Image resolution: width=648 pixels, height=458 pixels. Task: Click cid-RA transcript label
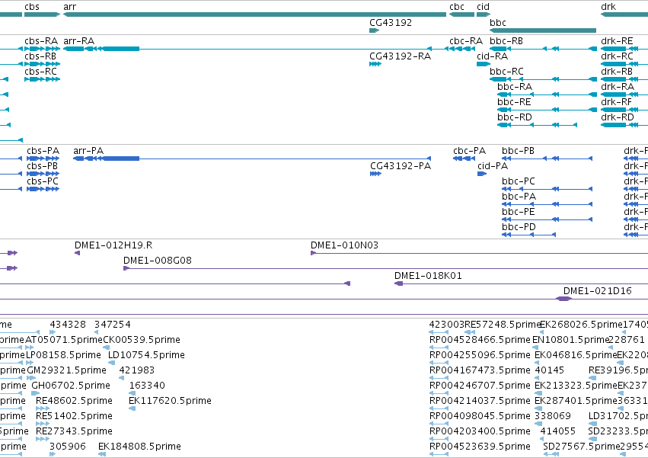[492, 56]
